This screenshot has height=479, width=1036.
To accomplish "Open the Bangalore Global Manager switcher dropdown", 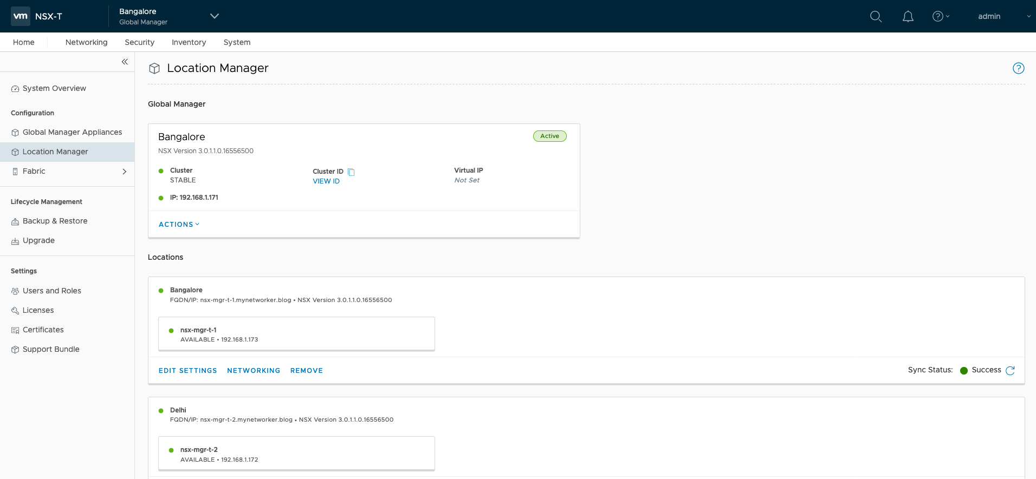I will 214,16.
